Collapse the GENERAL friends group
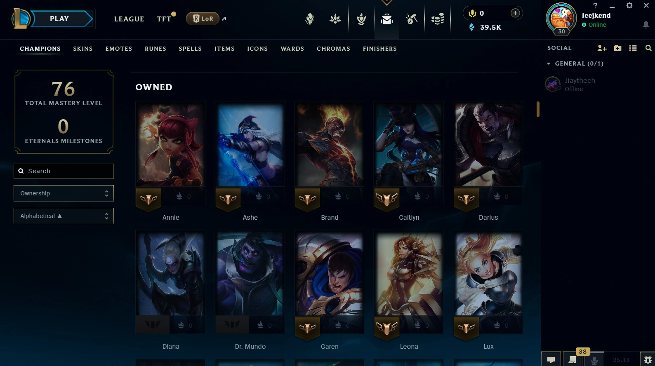The height and width of the screenshot is (366, 655). pos(549,63)
